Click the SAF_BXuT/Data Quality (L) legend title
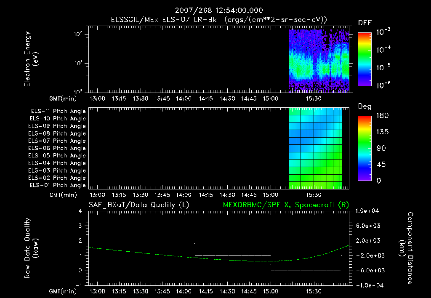Image resolution: width=431 pixels, height=298 pixels. (x=139, y=205)
